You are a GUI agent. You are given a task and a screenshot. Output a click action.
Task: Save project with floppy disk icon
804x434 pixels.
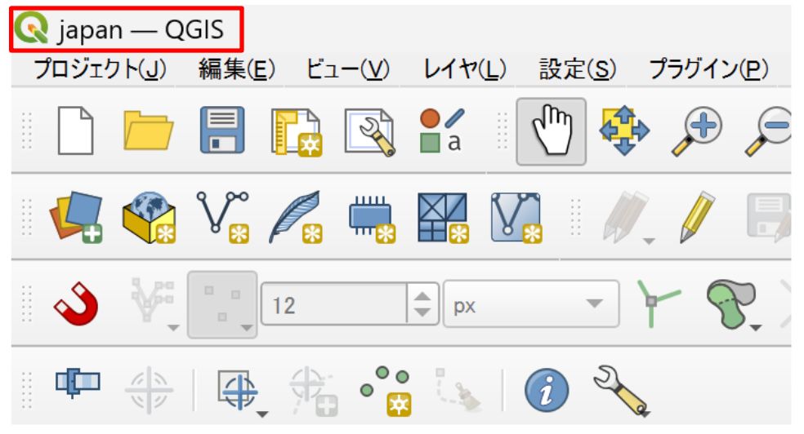coord(222,131)
